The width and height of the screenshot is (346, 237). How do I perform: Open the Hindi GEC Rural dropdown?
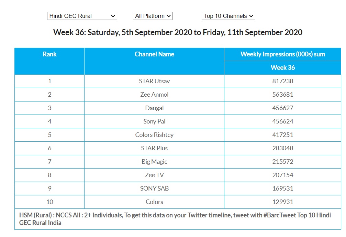point(82,16)
